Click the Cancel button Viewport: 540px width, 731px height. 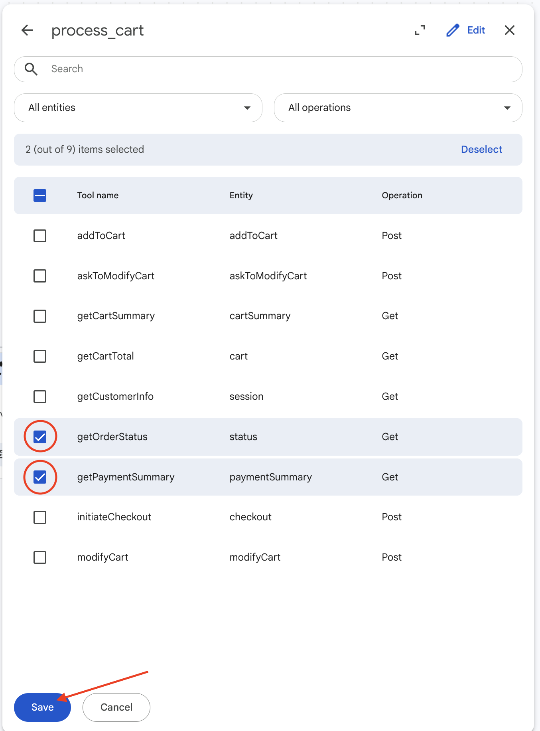pyautogui.click(x=116, y=707)
